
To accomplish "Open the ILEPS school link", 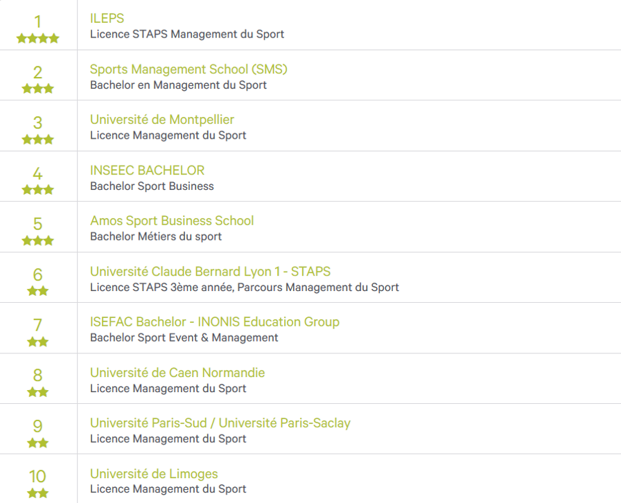I will pyautogui.click(x=107, y=18).
